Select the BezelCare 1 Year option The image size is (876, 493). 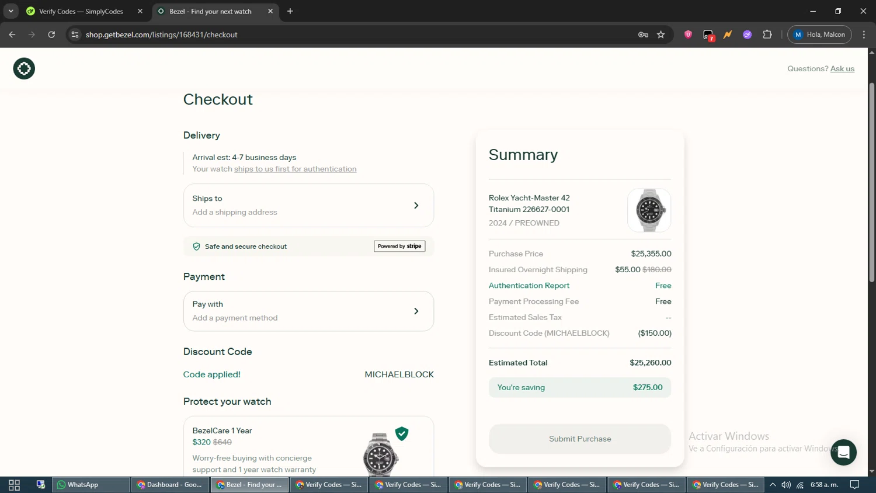point(308,446)
